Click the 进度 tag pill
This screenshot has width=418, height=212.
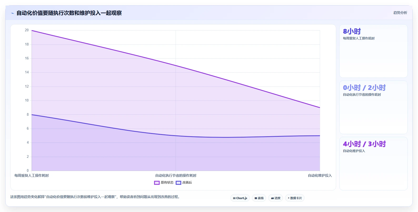pos(276,198)
